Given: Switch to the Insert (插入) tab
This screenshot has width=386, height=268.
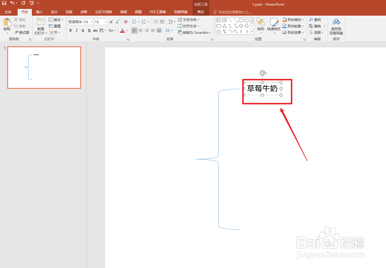Looking at the screenshot, I should (39, 12).
